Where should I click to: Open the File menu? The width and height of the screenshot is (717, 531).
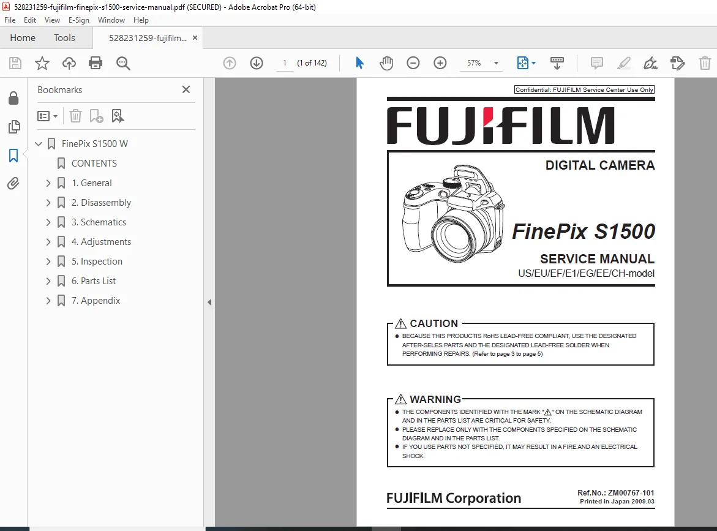[x=10, y=20]
